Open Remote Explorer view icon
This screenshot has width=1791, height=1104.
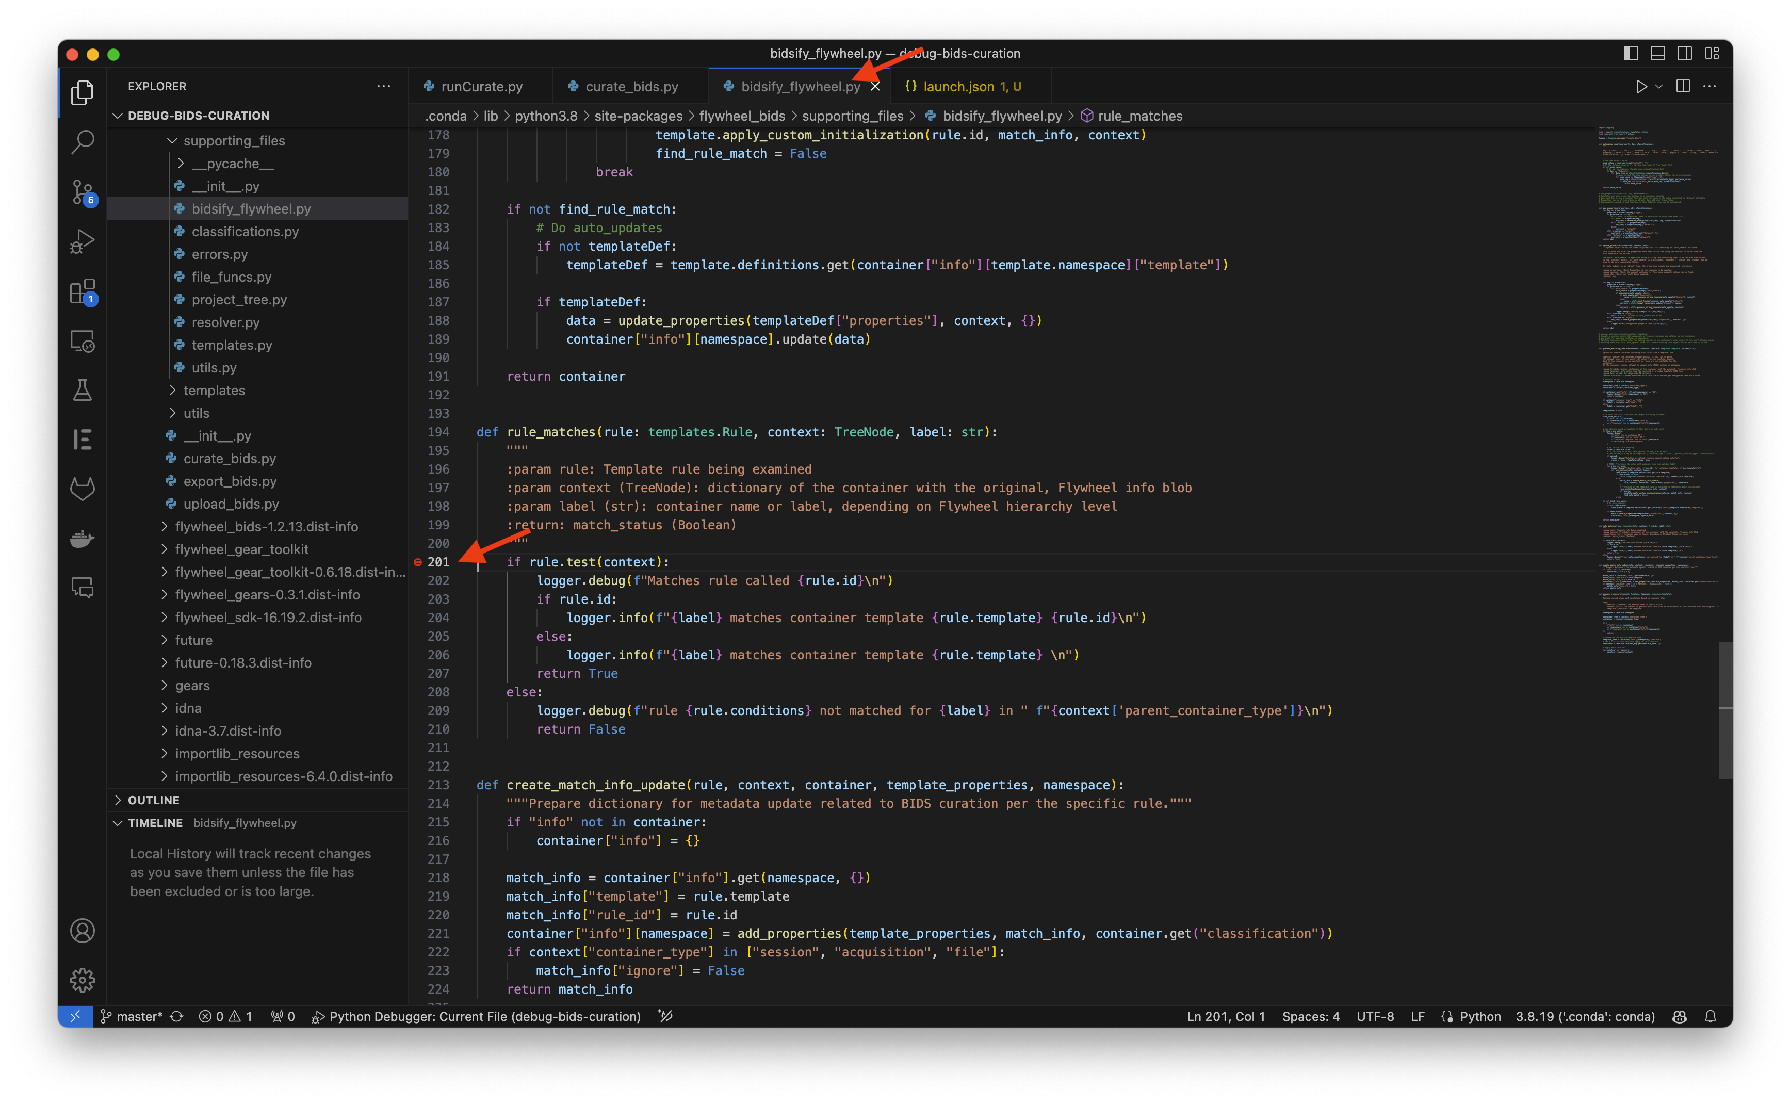click(83, 341)
